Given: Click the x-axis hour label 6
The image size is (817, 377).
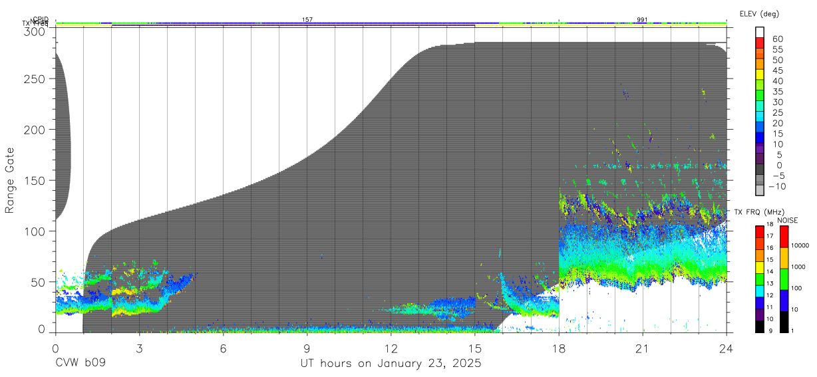Looking at the screenshot, I should pos(223,348).
